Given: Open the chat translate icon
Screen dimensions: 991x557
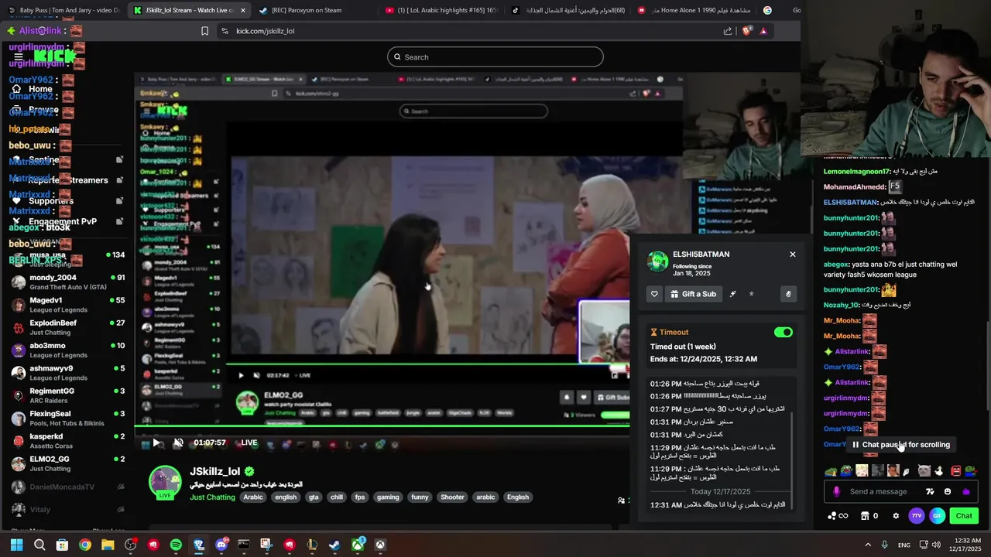Looking at the screenshot, I should [930, 491].
